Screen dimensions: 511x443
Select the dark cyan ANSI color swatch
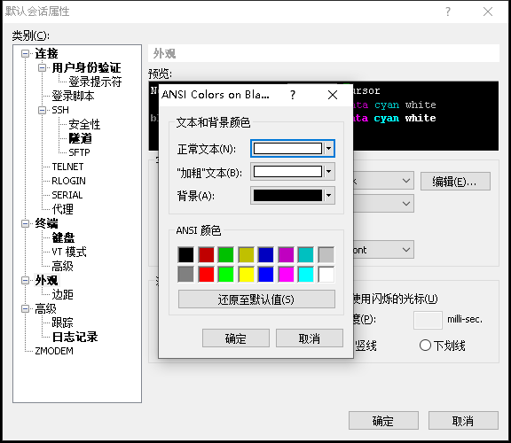(306, 254)
